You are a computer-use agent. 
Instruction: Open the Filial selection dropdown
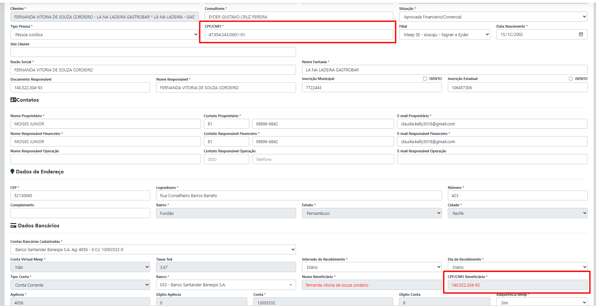(444, 35)
